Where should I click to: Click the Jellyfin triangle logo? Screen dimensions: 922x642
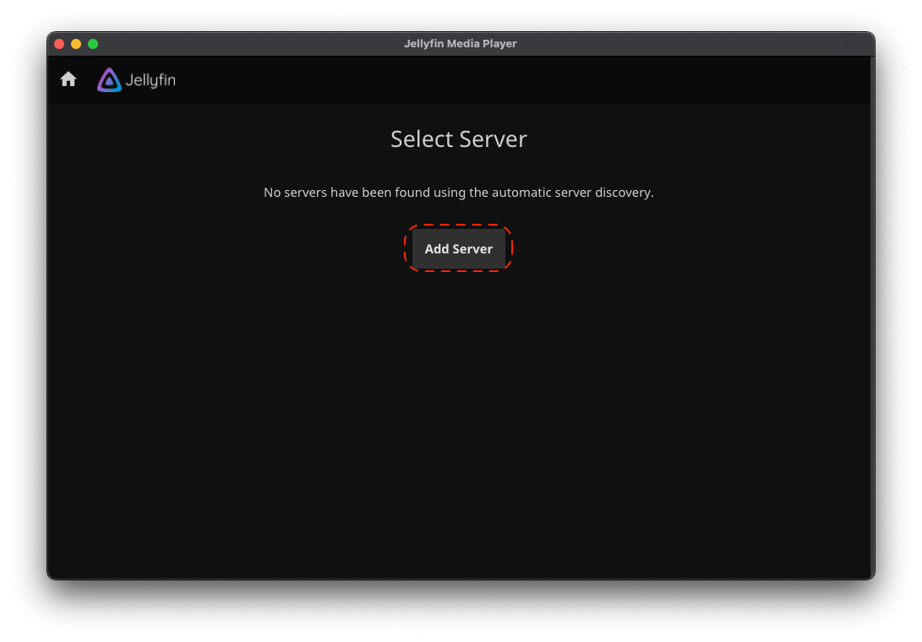[x=109, y=80]
